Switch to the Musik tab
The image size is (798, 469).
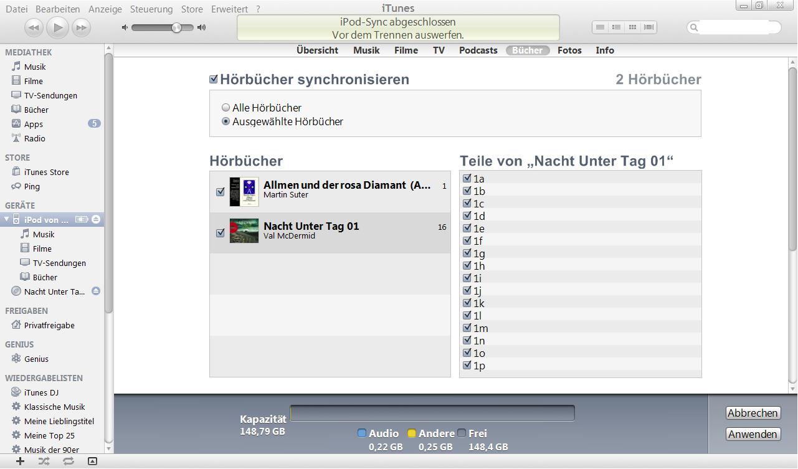point(366,50)
